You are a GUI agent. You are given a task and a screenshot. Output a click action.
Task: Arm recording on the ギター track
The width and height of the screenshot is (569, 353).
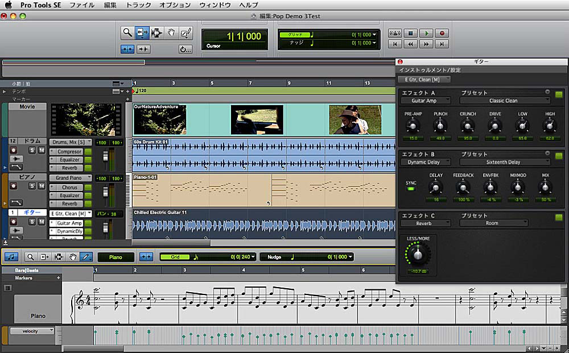pos(13,221)
